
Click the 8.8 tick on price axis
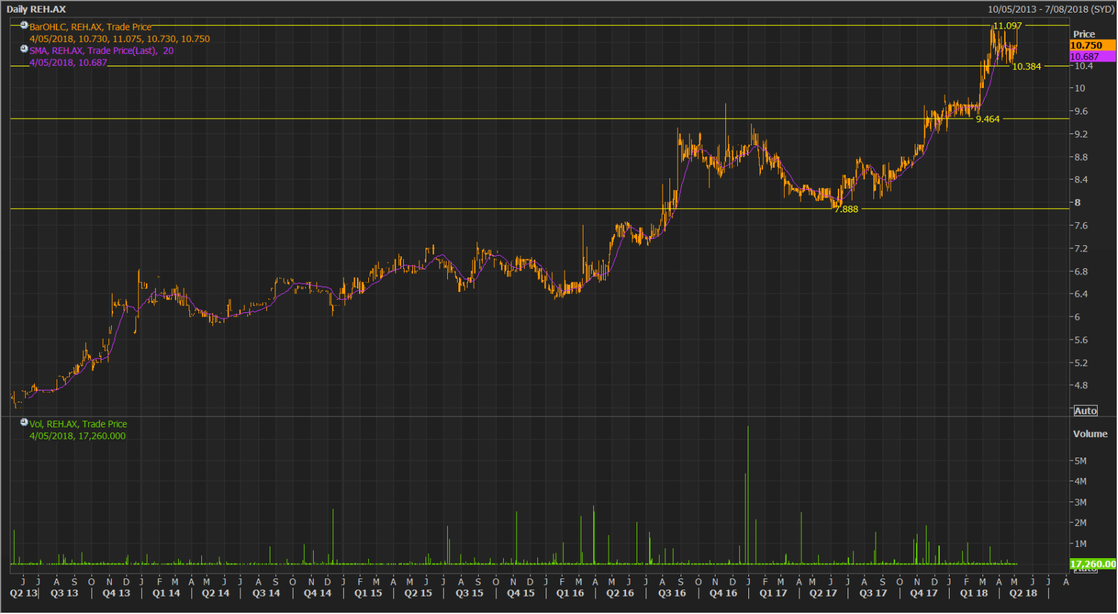pyautogui.click(x=1081, y=157)
